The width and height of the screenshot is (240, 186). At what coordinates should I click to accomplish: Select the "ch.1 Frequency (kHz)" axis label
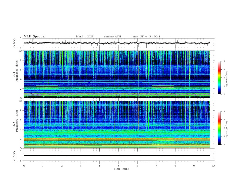16,71
